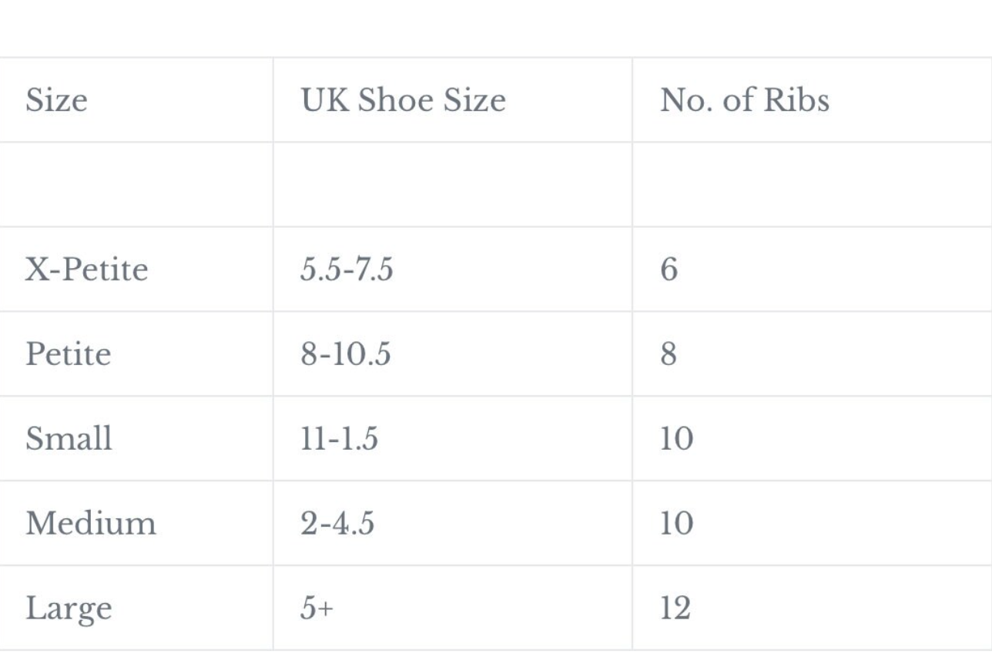Screen dimensions: 992x667
Task: Click the 5.5-7.5 shoe size cell
Action: coord(453,270)
